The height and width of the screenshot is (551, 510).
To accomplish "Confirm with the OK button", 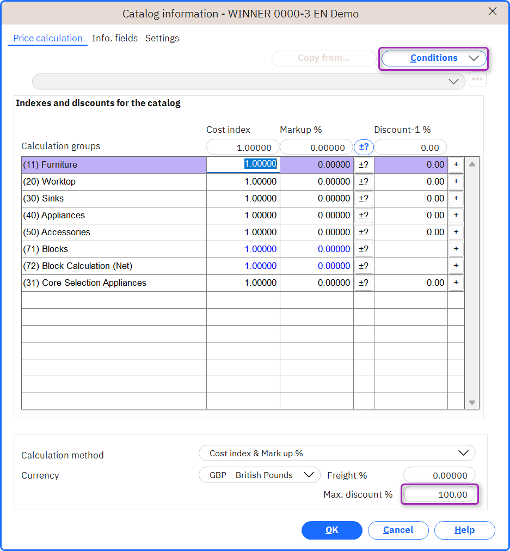I will (332, 530).
